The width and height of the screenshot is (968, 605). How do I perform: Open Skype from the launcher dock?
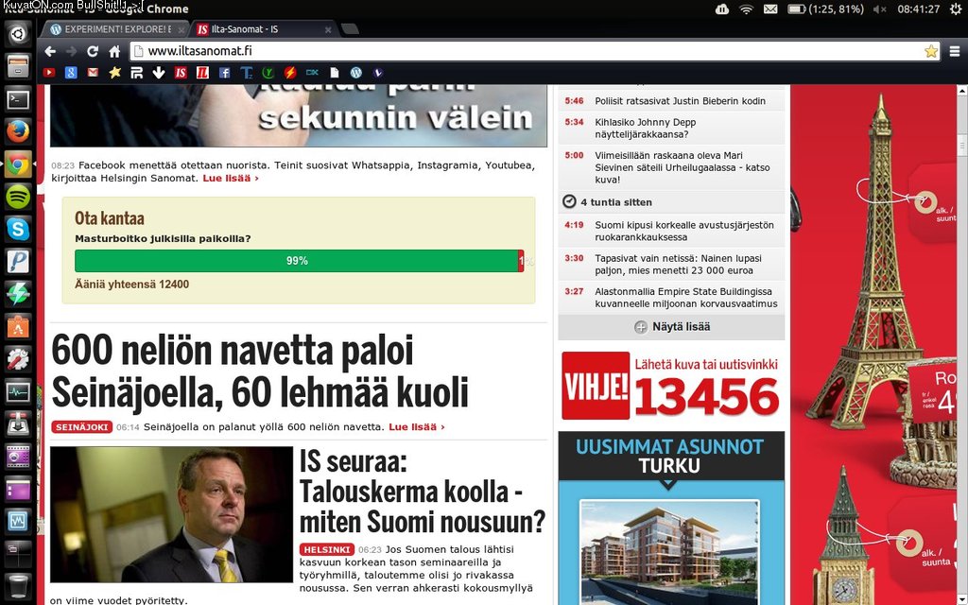point(18,229)
